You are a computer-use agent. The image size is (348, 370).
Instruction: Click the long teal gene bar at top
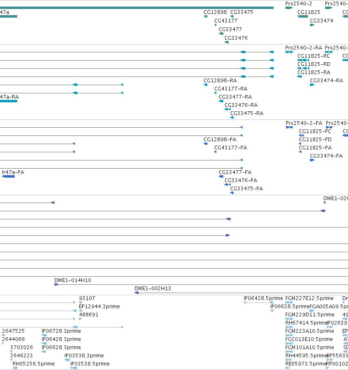pyautogui.click(x=137, y=8)
